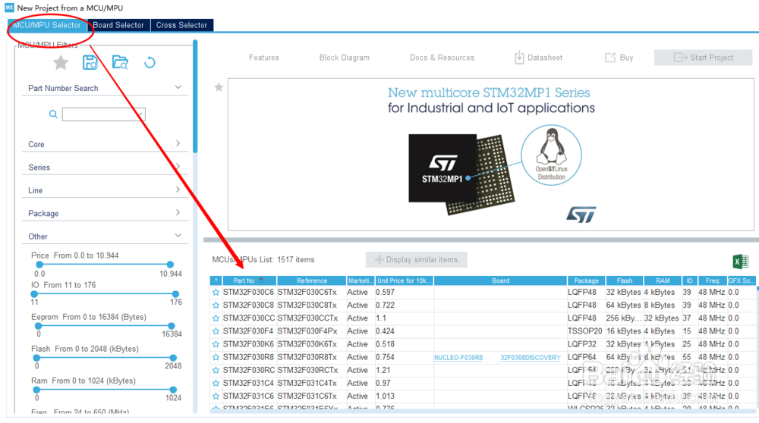Click the STM32MP1 Series banner image
This screenshot has width=759, height=423.
tap(491, 155)
